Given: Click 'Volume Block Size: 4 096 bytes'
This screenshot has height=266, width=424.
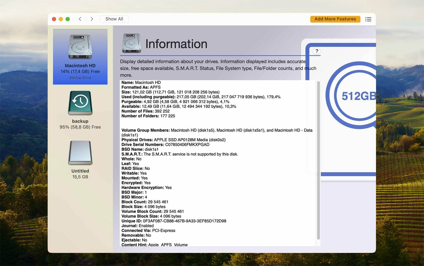Looking at the screenshot, I should click(x=151, y=216).
